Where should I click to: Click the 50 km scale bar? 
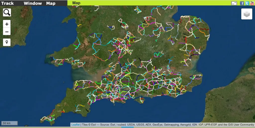[x=10, y=123]
